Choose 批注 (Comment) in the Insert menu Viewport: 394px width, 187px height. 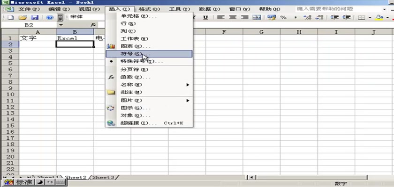(x=149, y=92)
